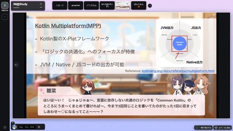Show more participants with round arrow button
233x131 pixels.
pyautogui.click(x=150, y=6)
